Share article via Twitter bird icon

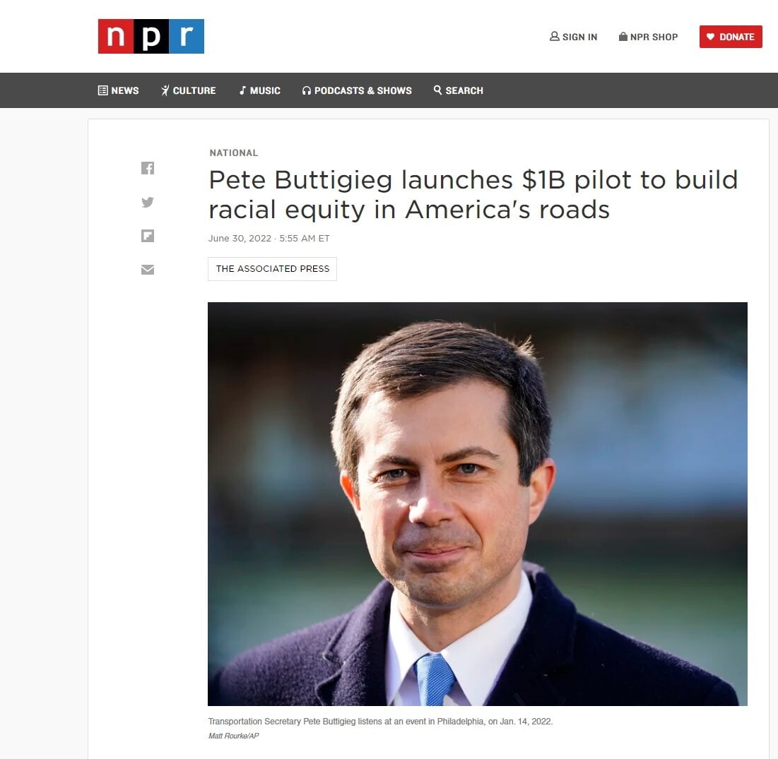pyautogui.click(x=148, y=202)
